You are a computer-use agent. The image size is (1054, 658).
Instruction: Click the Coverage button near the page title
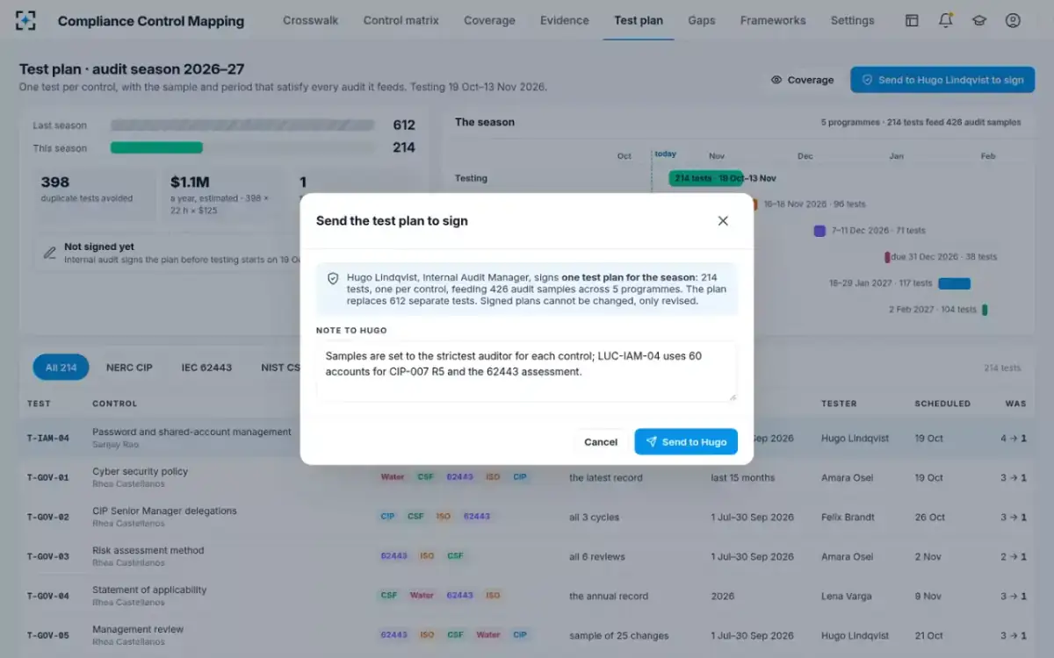point(802,80)
